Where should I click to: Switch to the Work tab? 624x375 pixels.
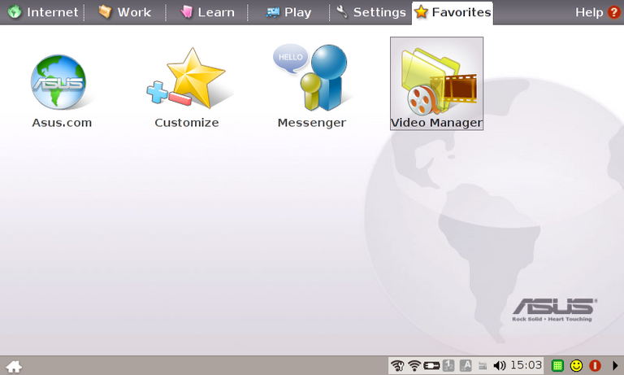(124, 12)
